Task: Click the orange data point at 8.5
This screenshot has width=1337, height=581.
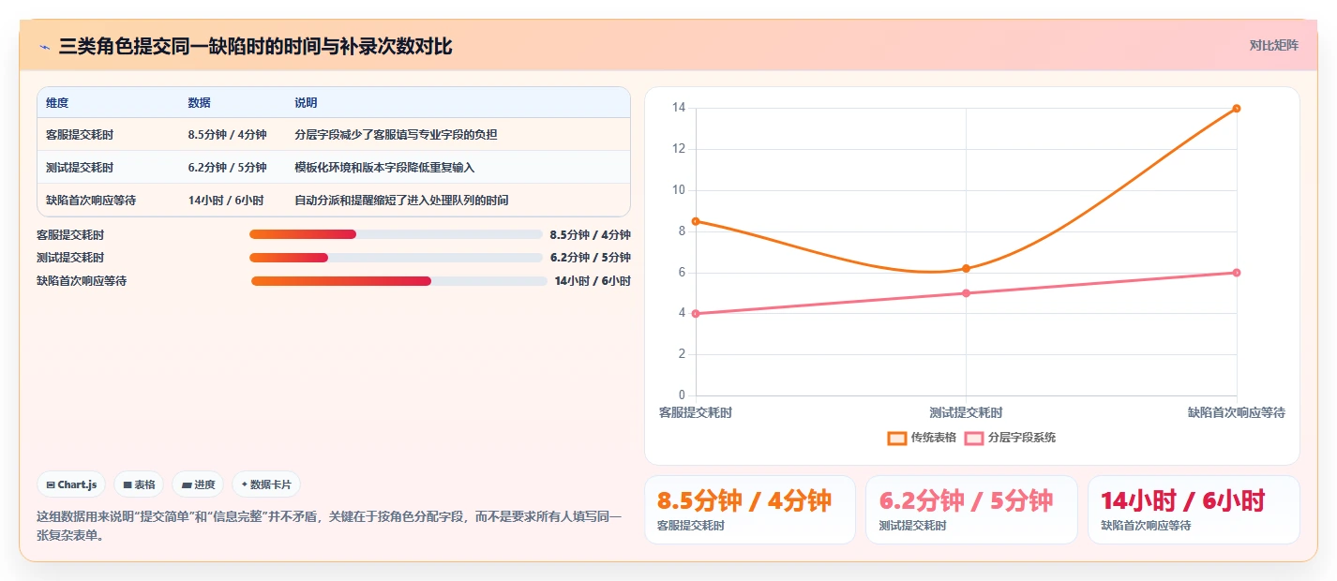Action: click(695, 221)
